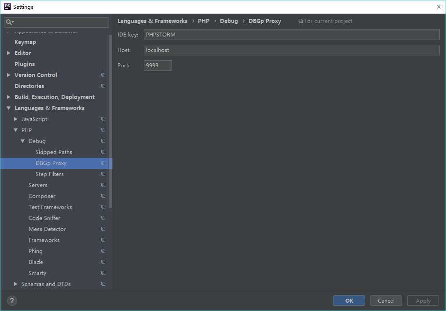Focus the settings search box
Image resolution: width=446 pixels, height=311 pixels.
[x=56, y=22]
